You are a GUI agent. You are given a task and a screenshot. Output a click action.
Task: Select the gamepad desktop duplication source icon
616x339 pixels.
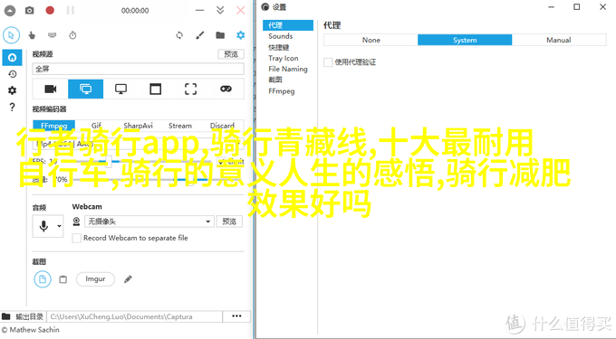click(x=226, y=89)
